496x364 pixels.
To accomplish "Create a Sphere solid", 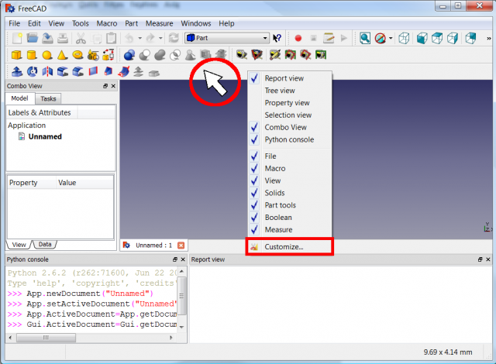I will [47, 55].
